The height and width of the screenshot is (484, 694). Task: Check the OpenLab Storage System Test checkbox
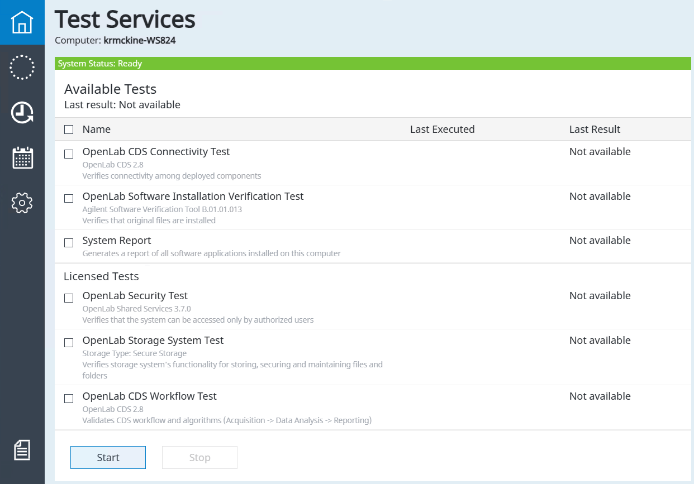69,343
